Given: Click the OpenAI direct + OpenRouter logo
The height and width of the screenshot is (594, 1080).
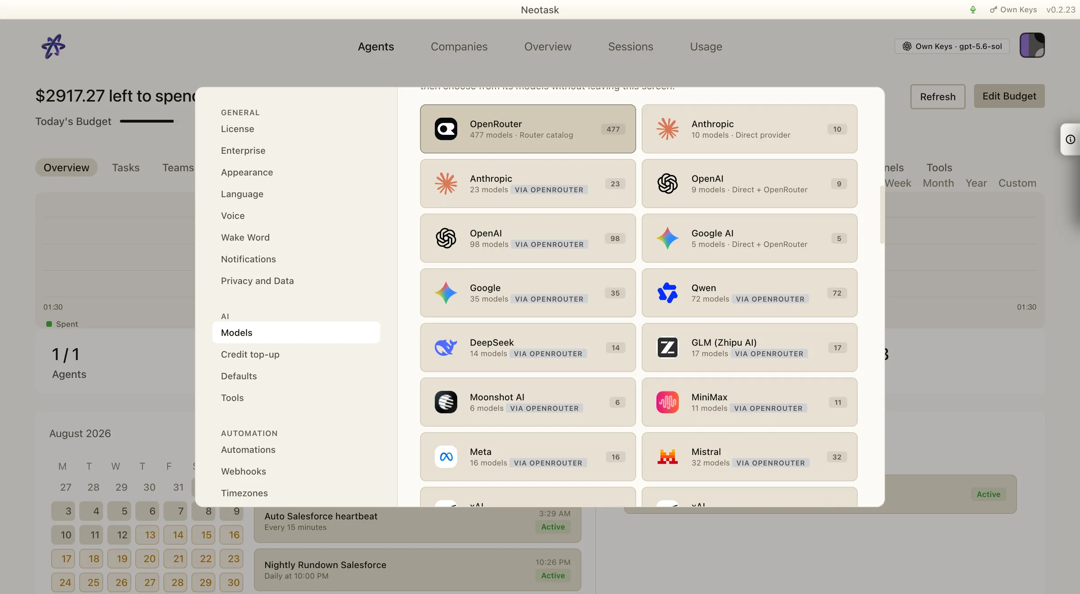Looking at the screenshot, I should (667, 184).
